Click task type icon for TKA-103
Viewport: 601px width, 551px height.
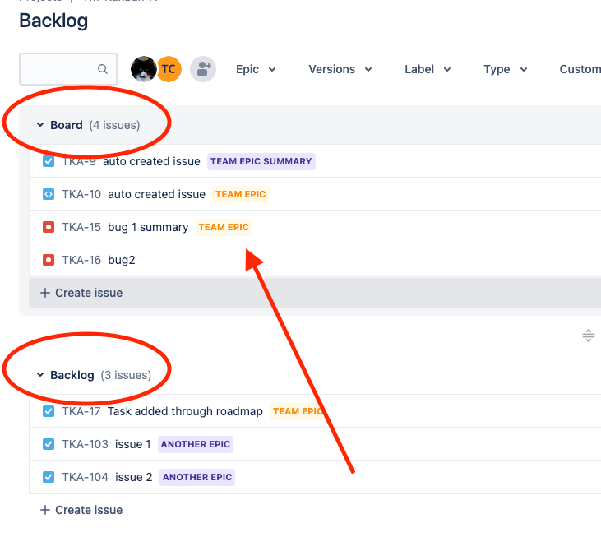coord(49,444)
